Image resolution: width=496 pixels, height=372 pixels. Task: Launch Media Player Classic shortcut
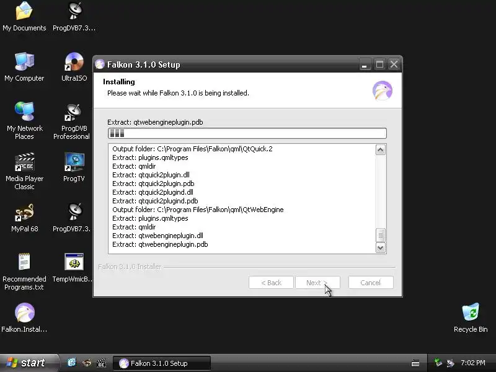pyautogui.click(x=24, y=171)
